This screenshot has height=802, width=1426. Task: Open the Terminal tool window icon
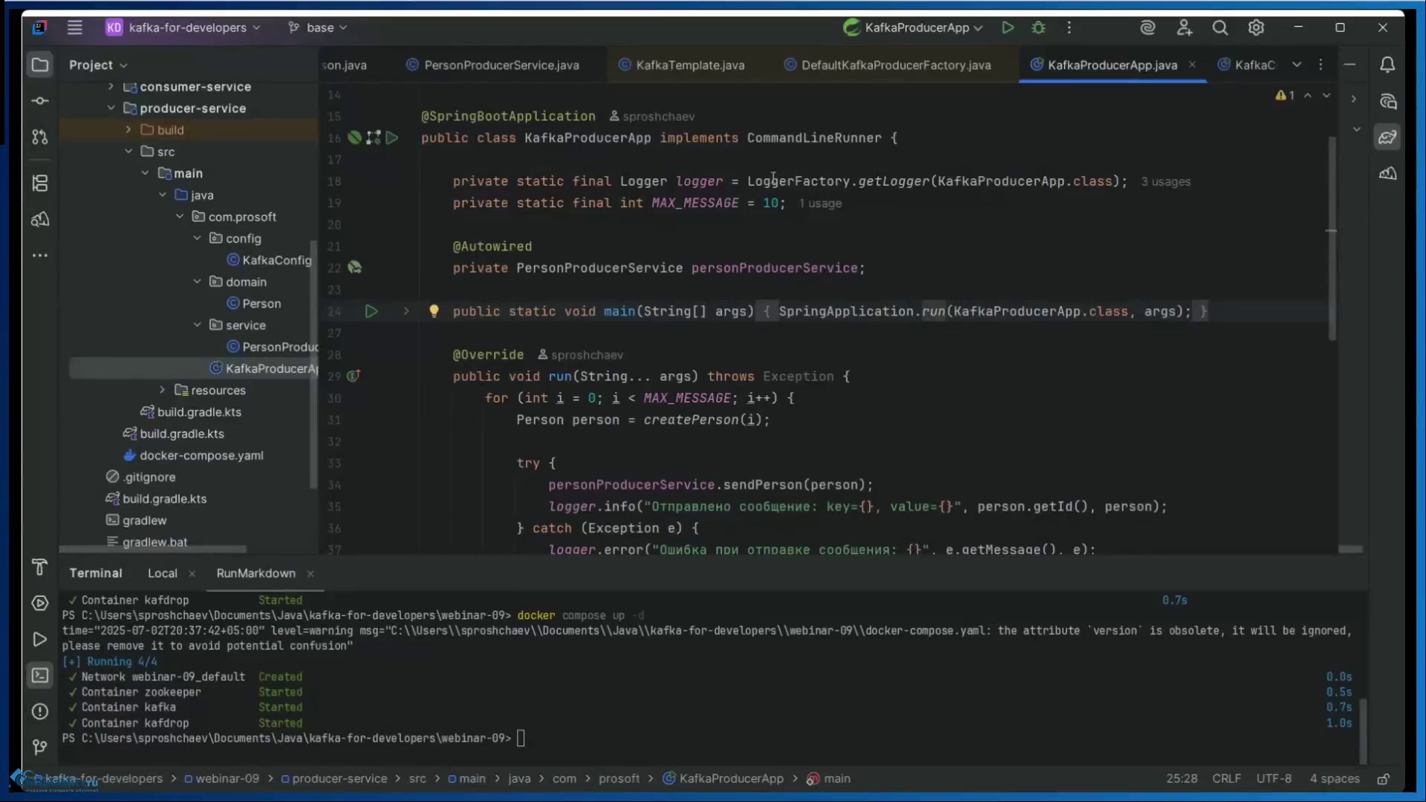[40, 675]
